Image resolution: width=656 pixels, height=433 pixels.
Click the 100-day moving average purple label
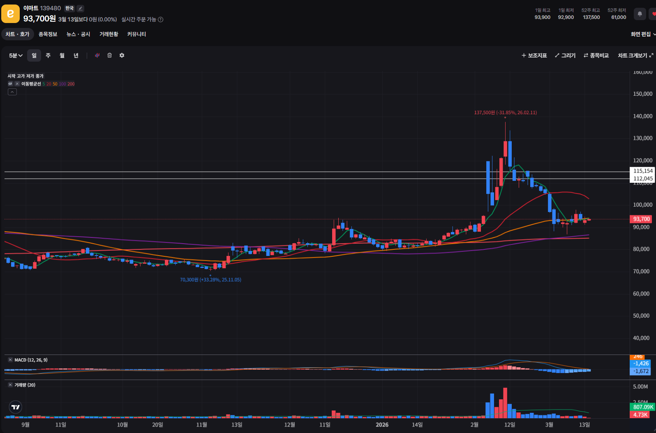(x=62, y=84)
